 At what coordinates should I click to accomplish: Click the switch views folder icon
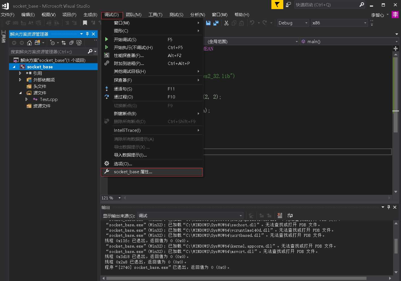37,43
